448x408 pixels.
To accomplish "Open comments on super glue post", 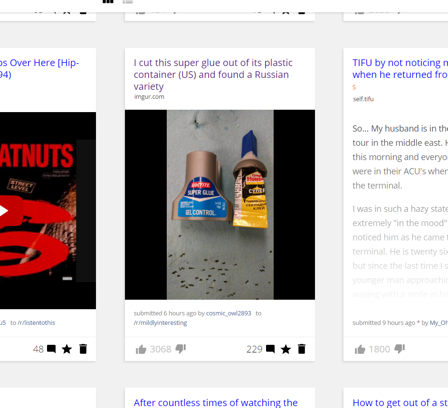I will tap(270, 349).
